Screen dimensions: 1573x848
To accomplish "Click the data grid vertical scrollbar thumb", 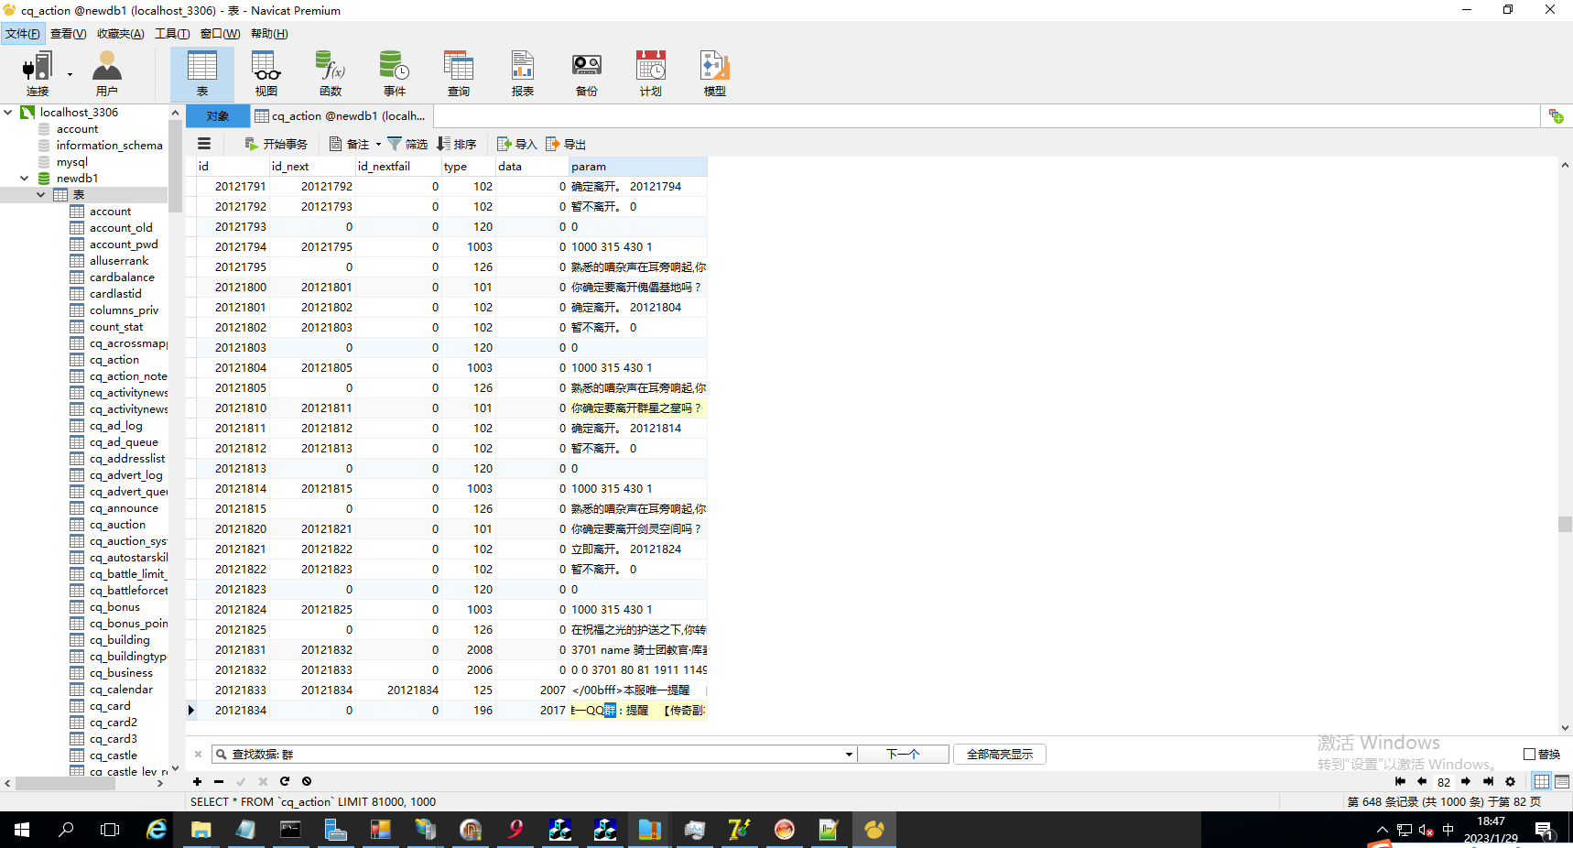I will pos(1565,524).
